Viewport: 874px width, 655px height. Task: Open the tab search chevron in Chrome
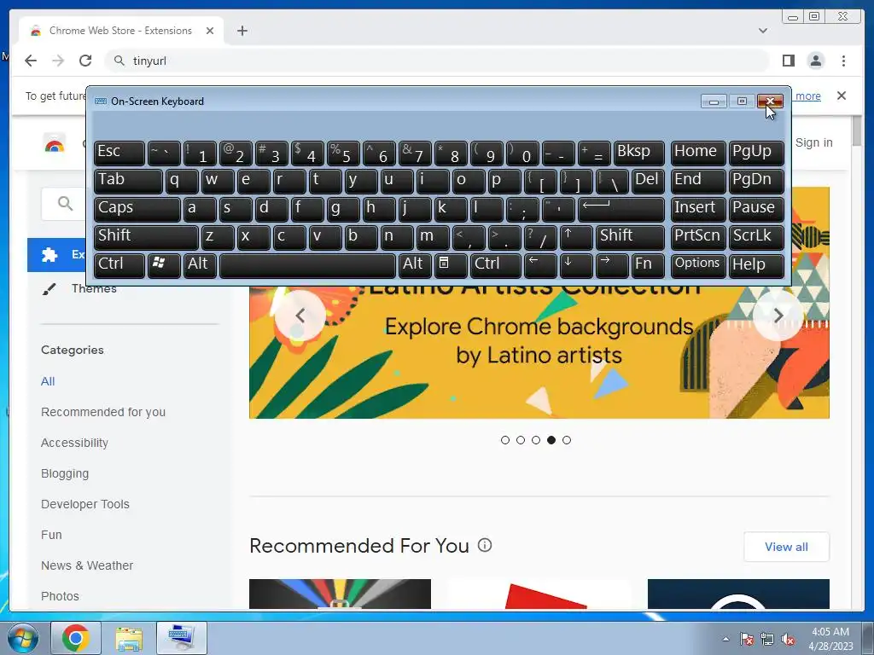(x=762, y=31)
